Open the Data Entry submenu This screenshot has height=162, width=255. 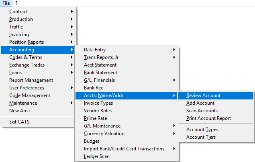pos(126,50)
